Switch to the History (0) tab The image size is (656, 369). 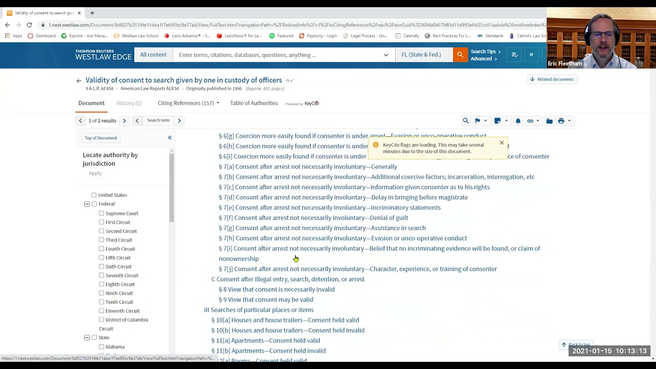129,103
